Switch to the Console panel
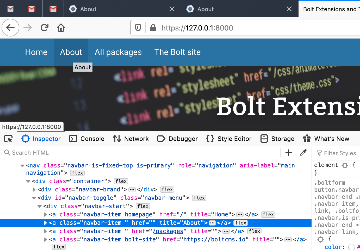 (x=87, y=139)
